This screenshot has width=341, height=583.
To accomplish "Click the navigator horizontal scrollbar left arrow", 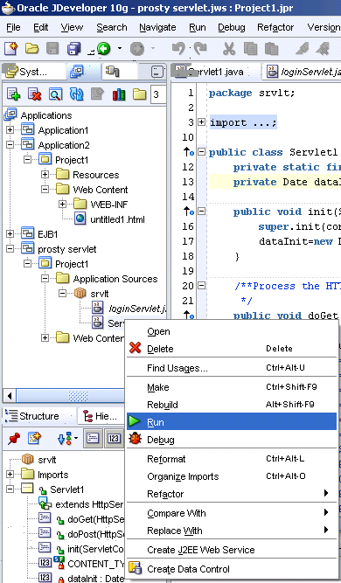I will [10, 396].
